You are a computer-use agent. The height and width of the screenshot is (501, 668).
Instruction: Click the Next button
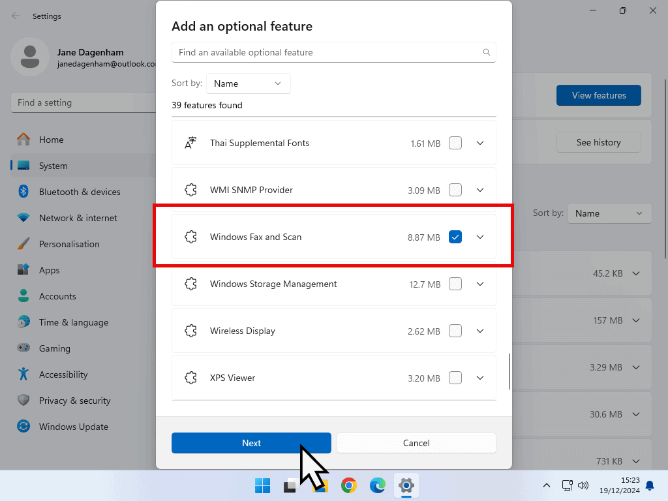pos(251,443)
